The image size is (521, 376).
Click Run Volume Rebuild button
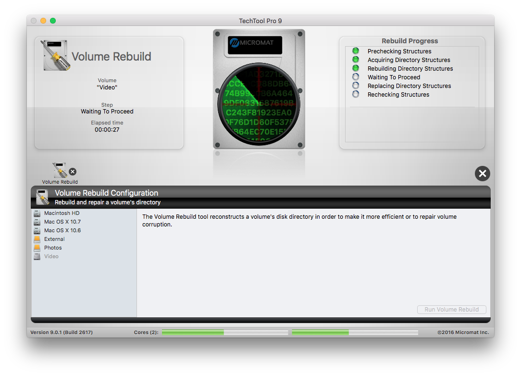pyautogui.click(x=452, y=310)
